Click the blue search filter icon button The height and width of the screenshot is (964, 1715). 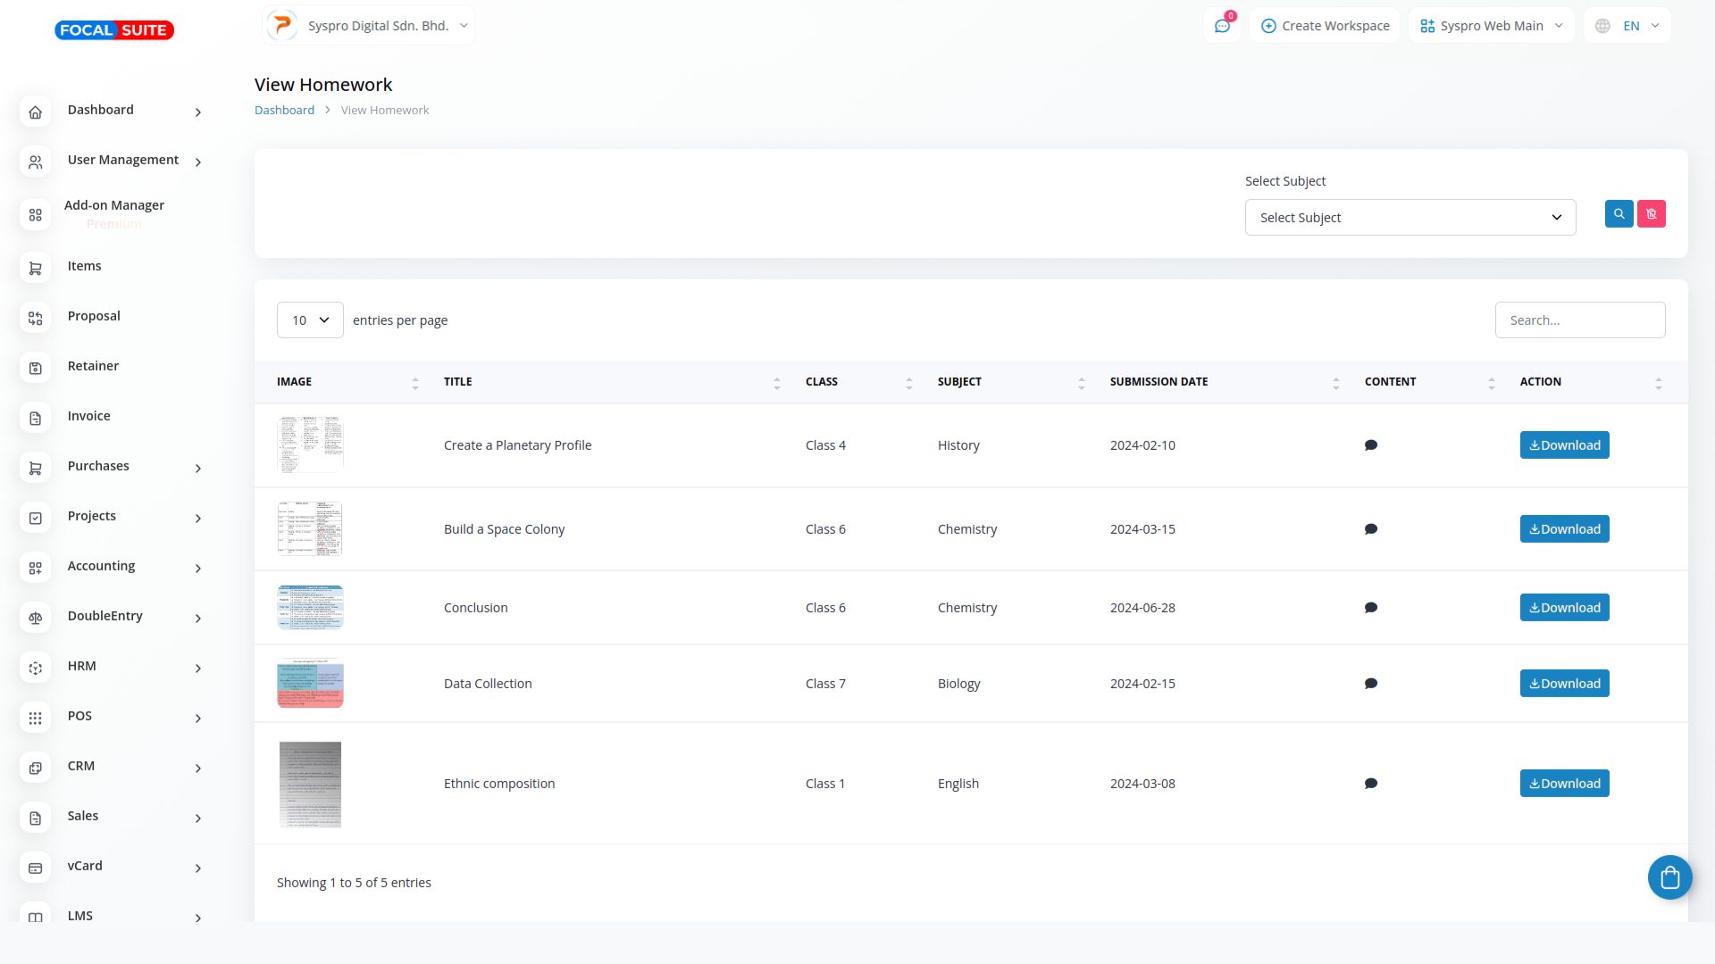(1619, 214)
